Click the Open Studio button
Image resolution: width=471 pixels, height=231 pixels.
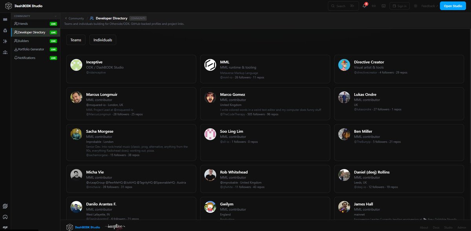click(x=453, y=6)
